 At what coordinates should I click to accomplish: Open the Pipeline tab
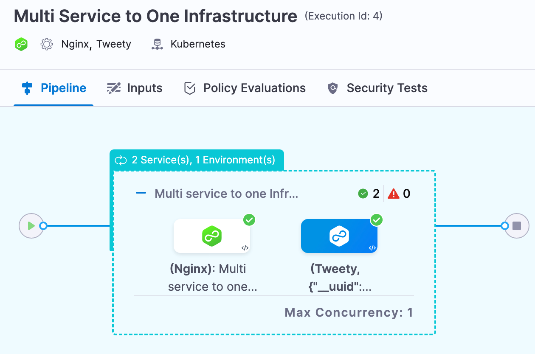[54, 88]
